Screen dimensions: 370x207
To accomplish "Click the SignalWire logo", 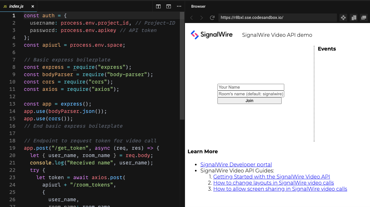I will [x=211, y=35].
